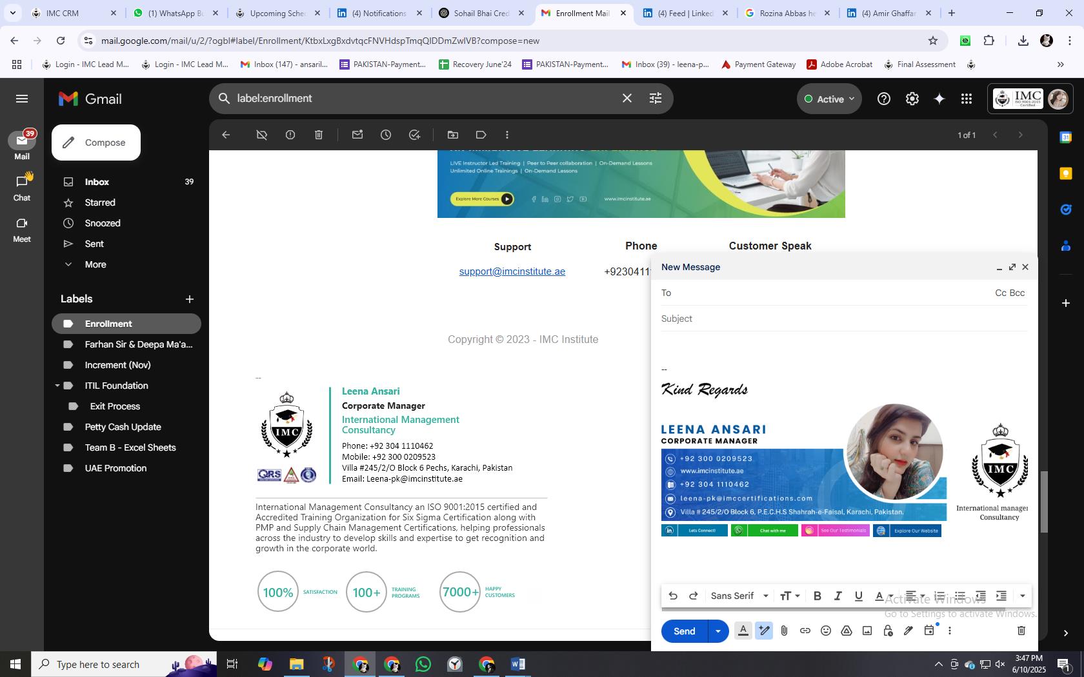The height and width of the screenshot is (677, 1084).
Task: Create a new label with plus icon
Action: tap(189, 299)
